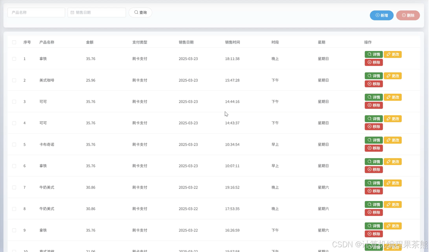The width and height of the screenshot is (429, 252).
Task: Click 更改 for row 3 at 14:44:16
Action: (x=393, y=97)
